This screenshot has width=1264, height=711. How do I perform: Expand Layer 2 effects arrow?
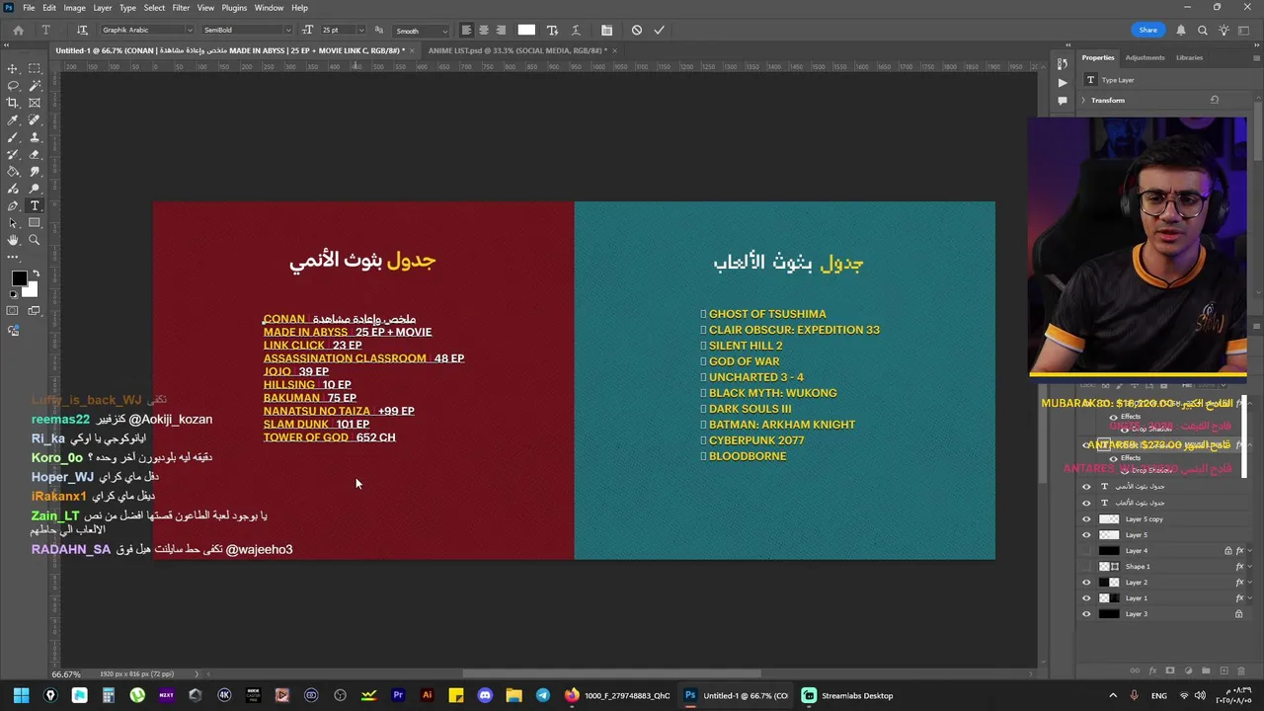1249,583
